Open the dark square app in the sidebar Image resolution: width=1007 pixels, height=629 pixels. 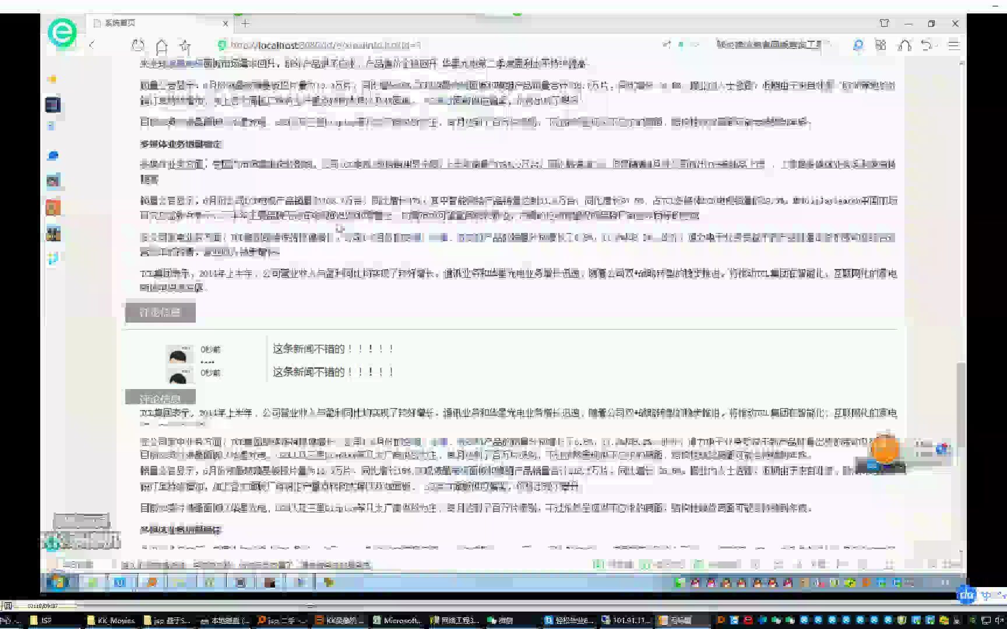tap(52, 104)
